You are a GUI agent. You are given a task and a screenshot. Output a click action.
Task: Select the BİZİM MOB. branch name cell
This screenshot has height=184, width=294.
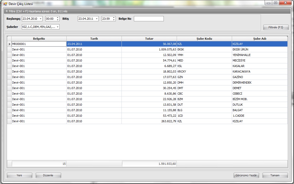260,99
